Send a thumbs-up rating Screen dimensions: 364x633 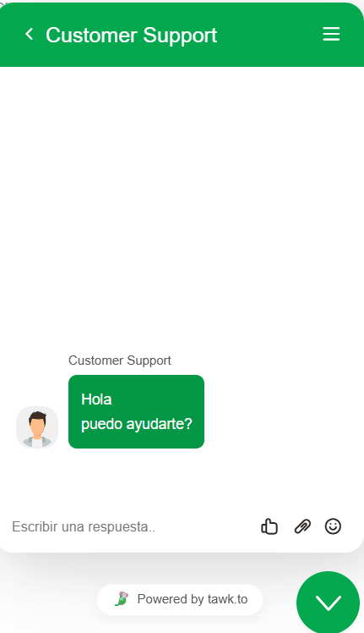pos(269,526)
